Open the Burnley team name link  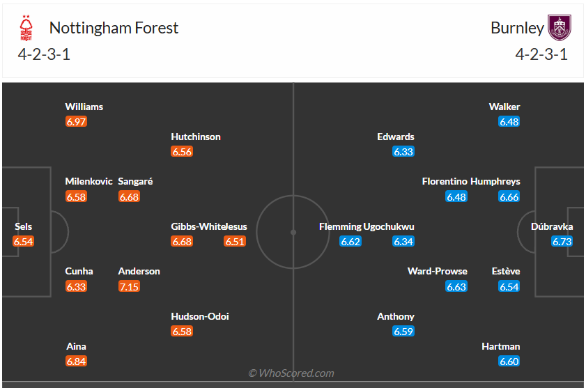pos(517,28)
